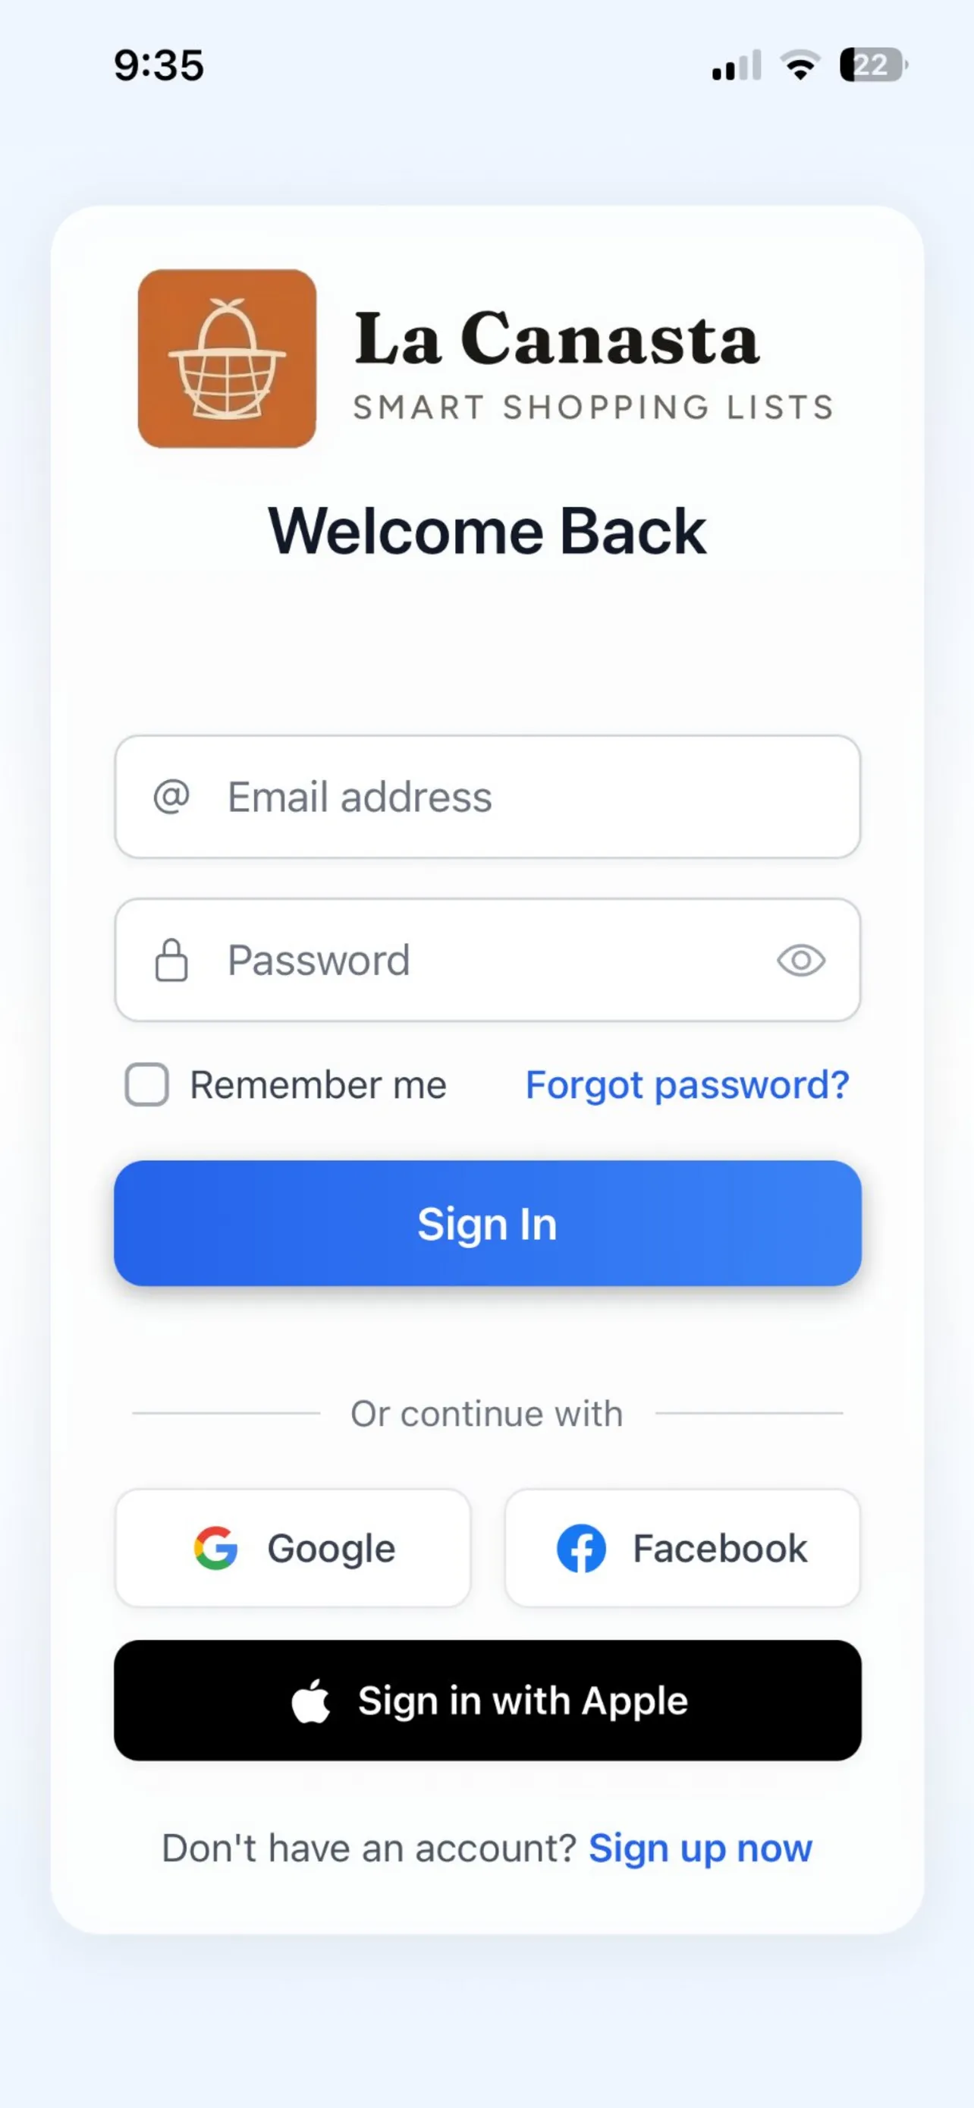The height and width of the screenshot is (2108, 974).
Task: Click the Google G logo
Action: pos(216,1547)
